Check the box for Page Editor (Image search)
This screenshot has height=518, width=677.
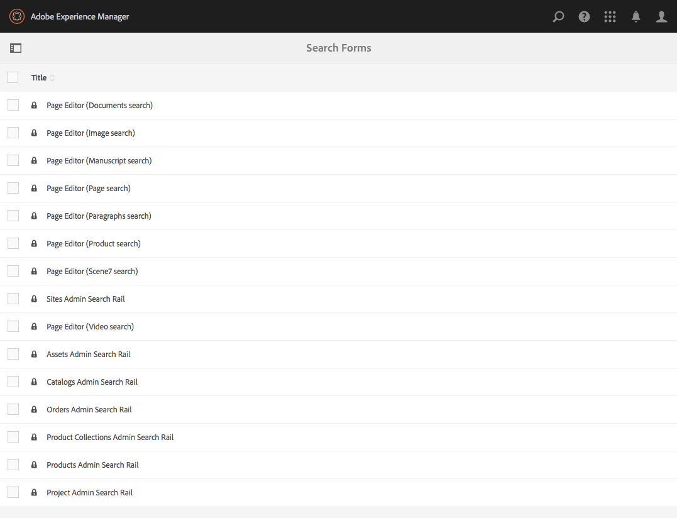13,132
